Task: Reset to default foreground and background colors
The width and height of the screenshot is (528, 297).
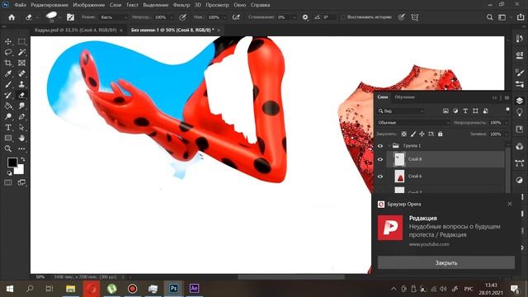Action: [9, 173]
